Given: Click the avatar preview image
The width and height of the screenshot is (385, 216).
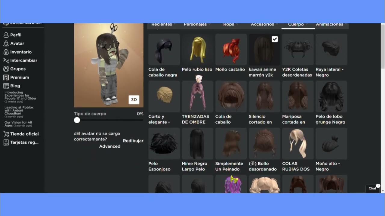Looking at the screenshot, I should tap(109, 65).
